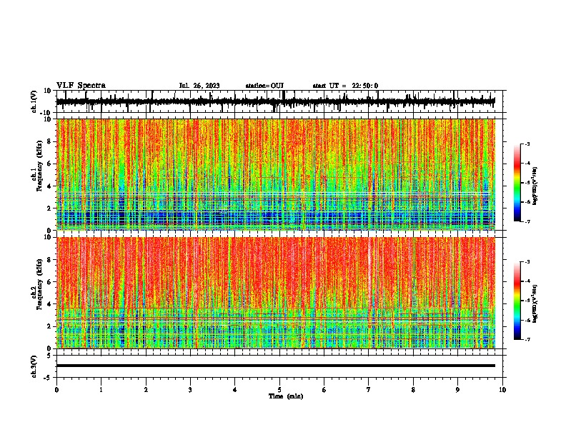Click inside the ch.1 spectrogram panel
566x437 pixels.
pos(276,174)
